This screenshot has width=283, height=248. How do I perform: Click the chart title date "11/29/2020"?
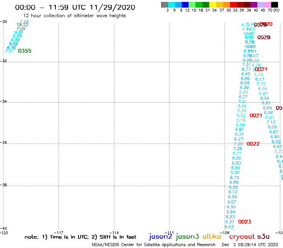tap(112, 7)
